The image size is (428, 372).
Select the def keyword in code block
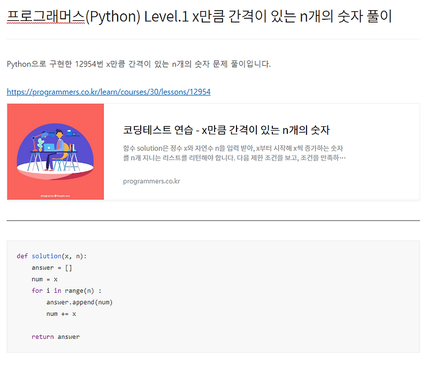(x=22, y=256)
